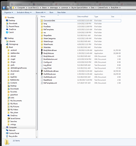136x146 pixels.
Task: Sort by the Size column header
Action: pyautogui.click(x=116, y=17)
